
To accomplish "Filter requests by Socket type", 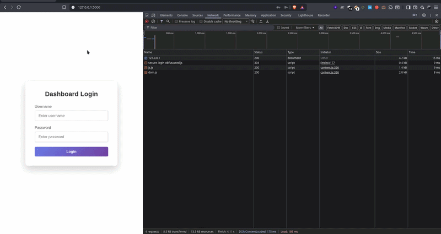I will coord(412,28).
